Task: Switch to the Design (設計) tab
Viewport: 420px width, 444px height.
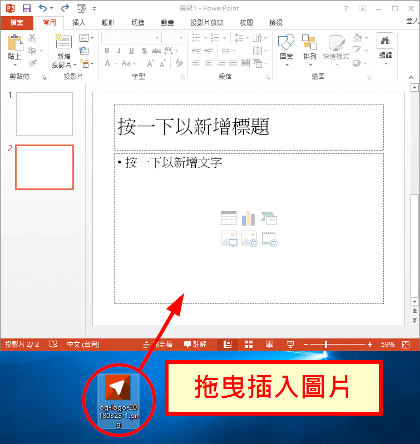Action: (108, 23)
